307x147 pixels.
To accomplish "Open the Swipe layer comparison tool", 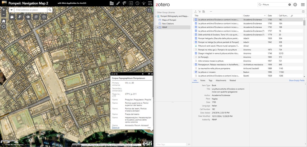I will (x=131, y=3).
